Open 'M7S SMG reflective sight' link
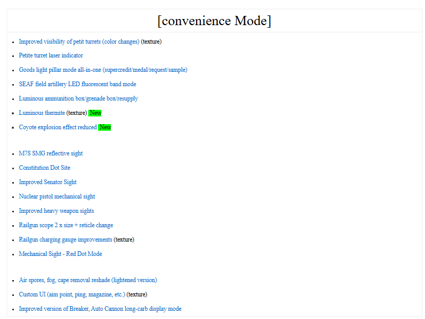Image resolution: width=425 pixels, height=319 pixels. click(x=51, y=153)
